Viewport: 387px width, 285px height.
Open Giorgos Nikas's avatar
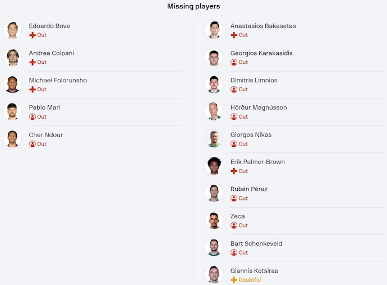pyautogui.click(x=214, y=139)
